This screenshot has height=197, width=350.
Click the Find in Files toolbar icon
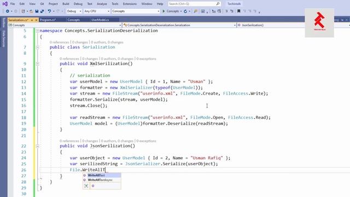coord(196,11)
